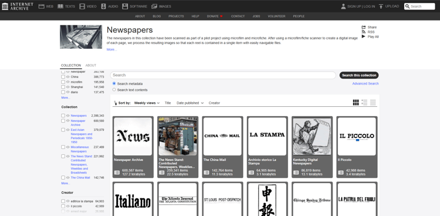
Task: Click list icon on The China Mail card
Action: tap(207, 173)
